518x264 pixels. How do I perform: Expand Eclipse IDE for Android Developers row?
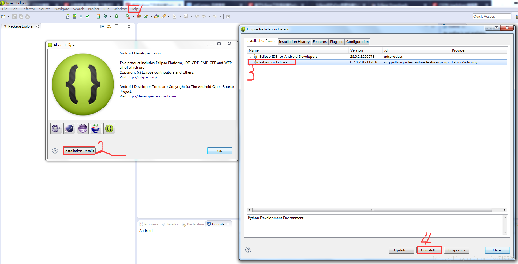[251, 57]
